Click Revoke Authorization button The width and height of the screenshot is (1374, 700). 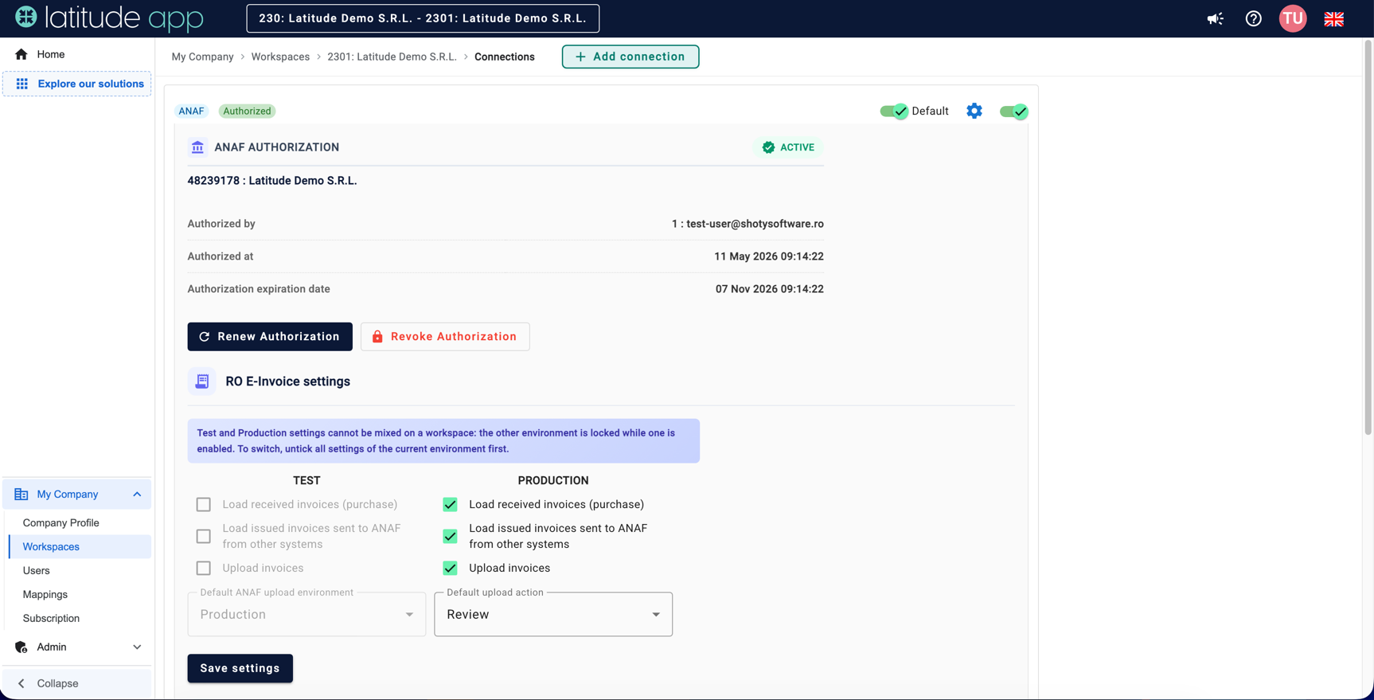point(445,337)
